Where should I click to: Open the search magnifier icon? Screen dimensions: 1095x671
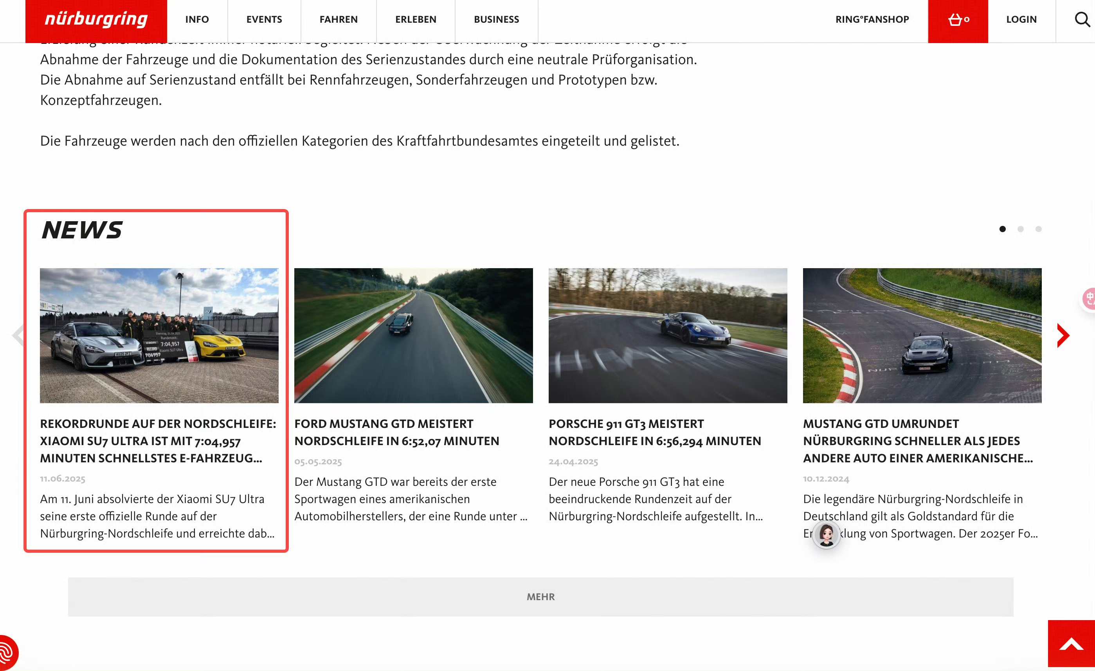pyautogui.click(x=1082, y=20)
